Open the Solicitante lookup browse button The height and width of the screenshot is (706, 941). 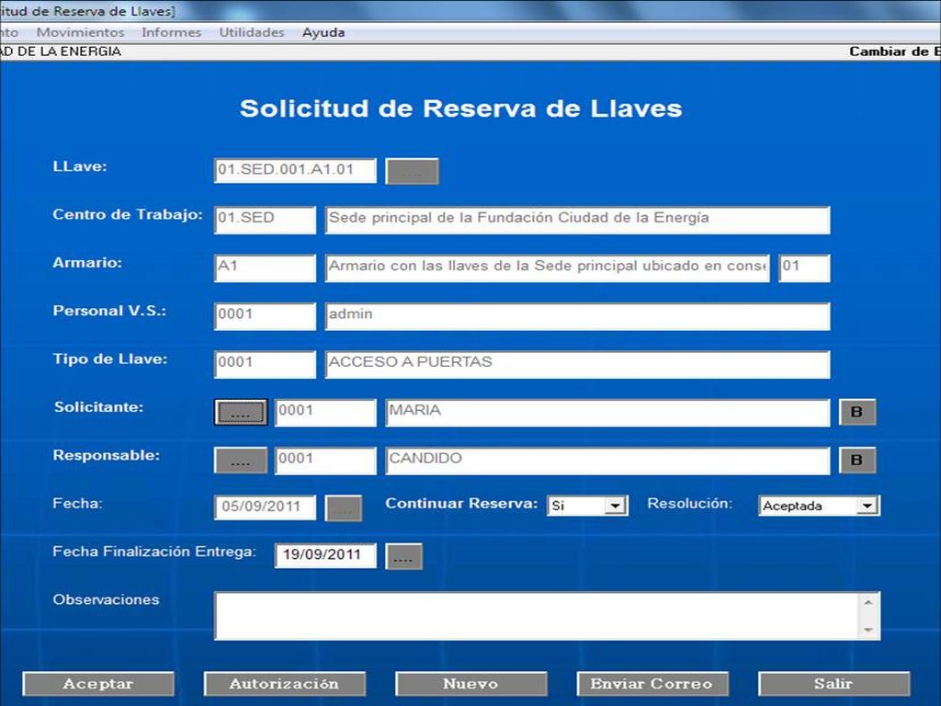[x=241, y=413]
